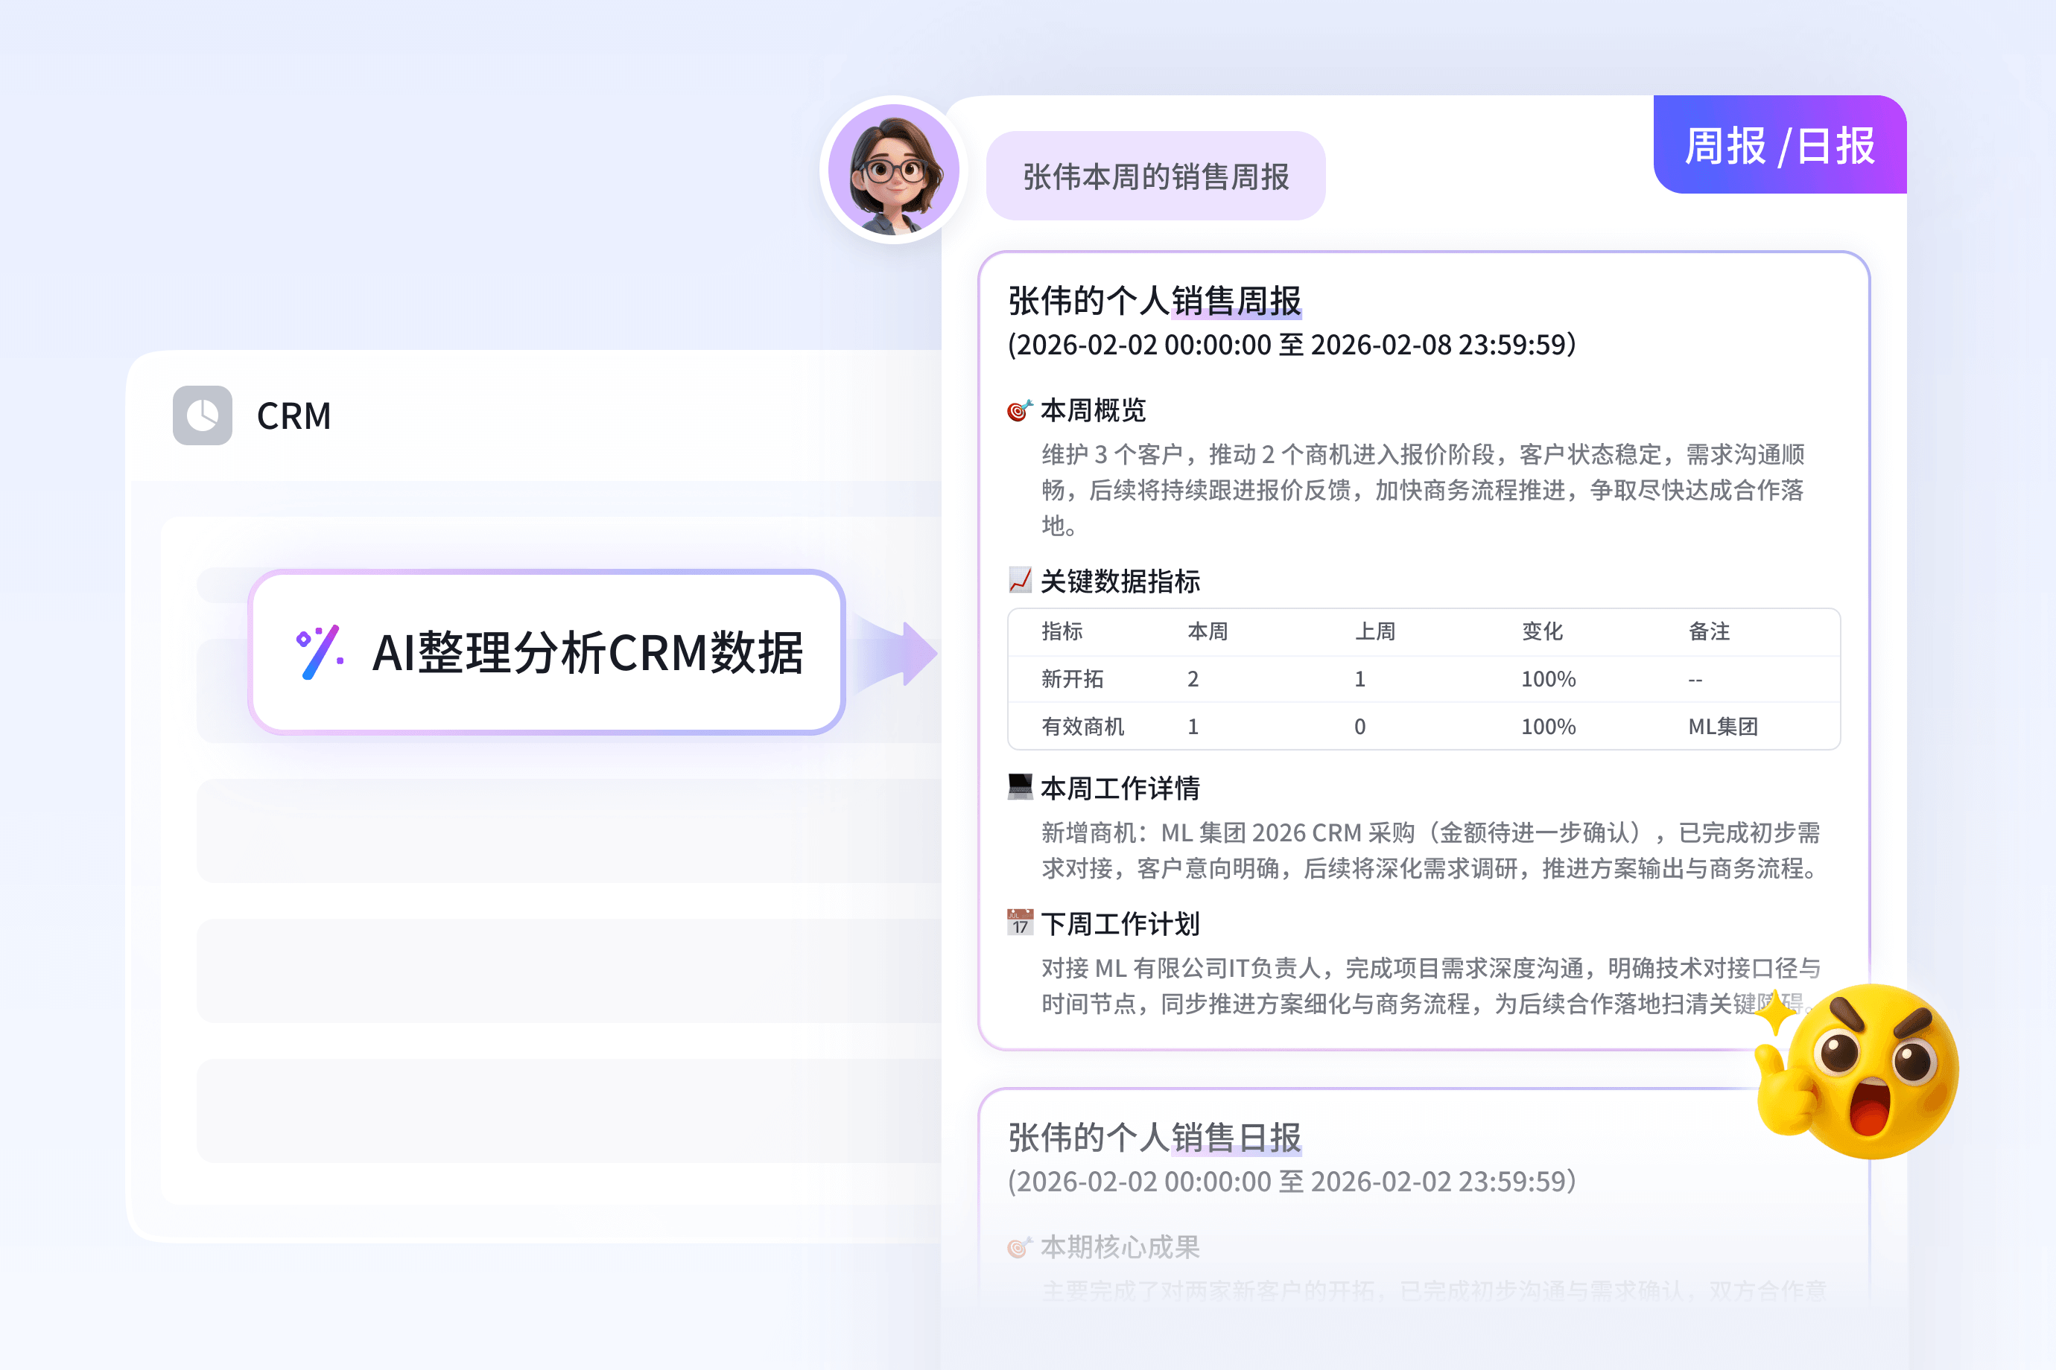The width and height of the screenshot is (2056, 1370).
Task: Click 张伟's avatar picture
Action: 892,171
